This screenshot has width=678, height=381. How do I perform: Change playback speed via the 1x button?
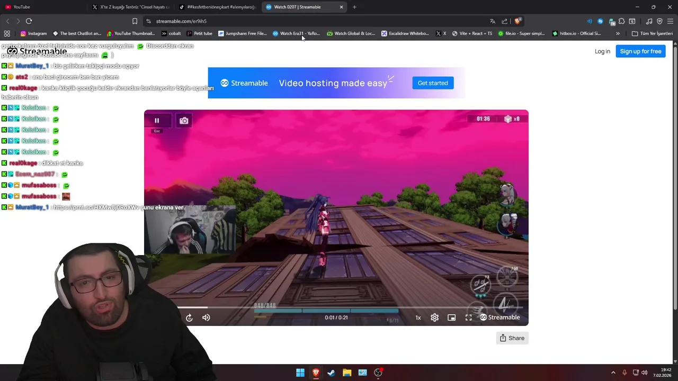tap(418, 317)
